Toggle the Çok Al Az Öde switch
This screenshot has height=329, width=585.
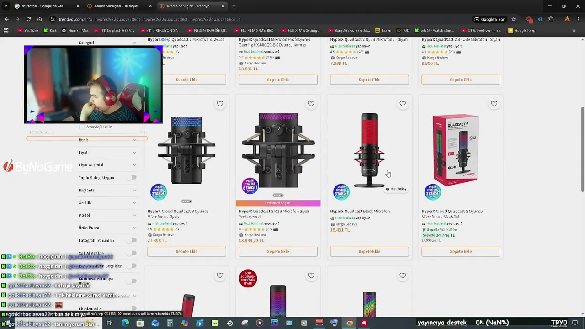(133, 253)
